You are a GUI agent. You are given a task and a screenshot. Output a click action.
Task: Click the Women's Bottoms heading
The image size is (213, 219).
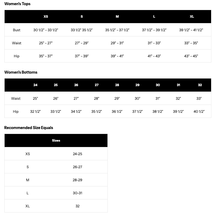[x=21, y=72]
